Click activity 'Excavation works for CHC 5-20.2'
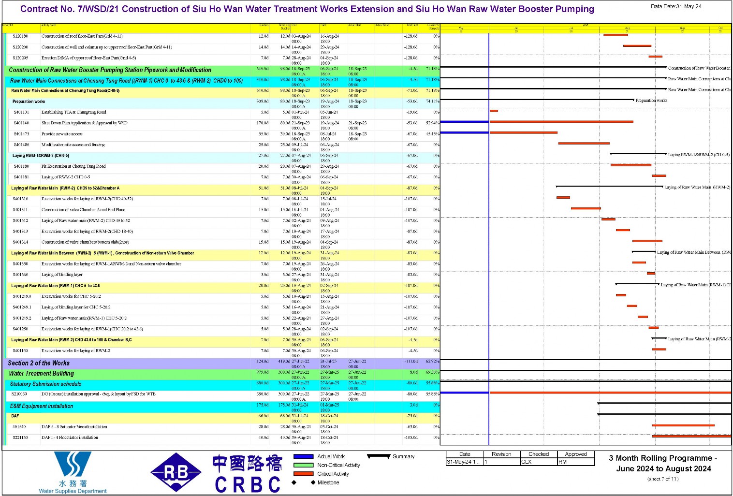 (71, 296)
